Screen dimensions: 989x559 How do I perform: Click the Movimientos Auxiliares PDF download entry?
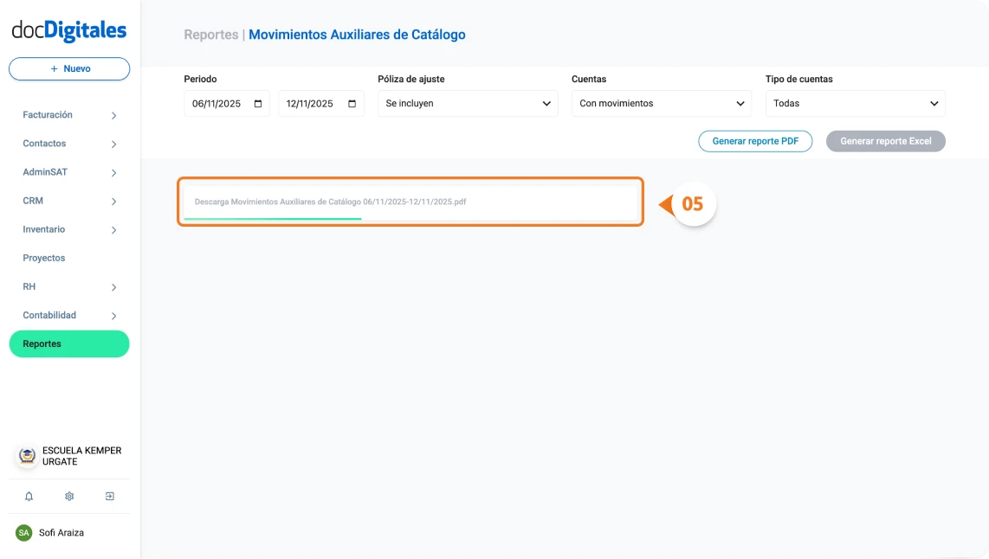(x=410, y=202)
